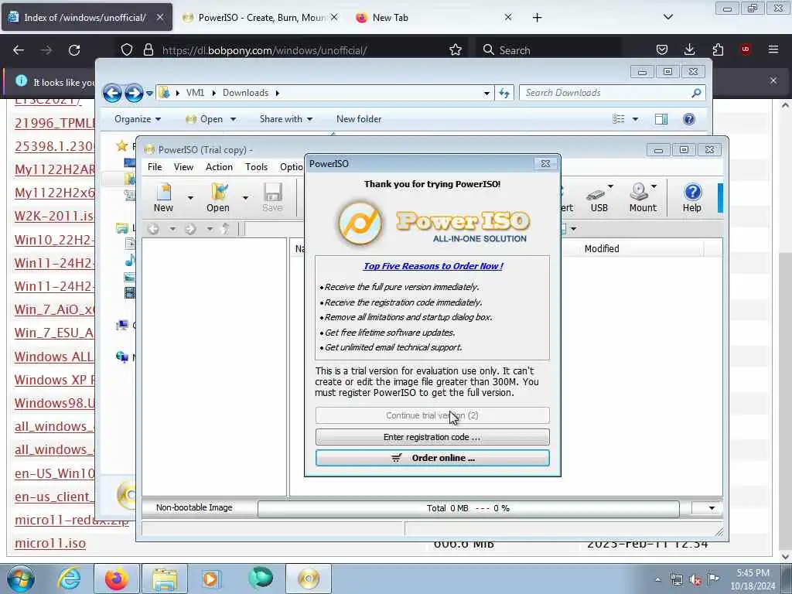792x594 pixels.
Task: Open the Tools menu in PowerISO
Action: (x=256, y=167)
